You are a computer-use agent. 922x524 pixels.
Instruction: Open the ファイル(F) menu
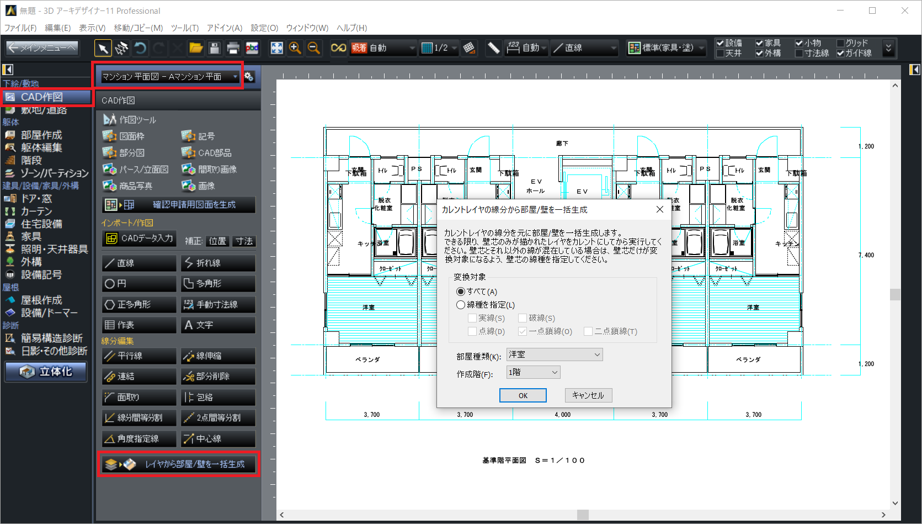pos(20,28)
